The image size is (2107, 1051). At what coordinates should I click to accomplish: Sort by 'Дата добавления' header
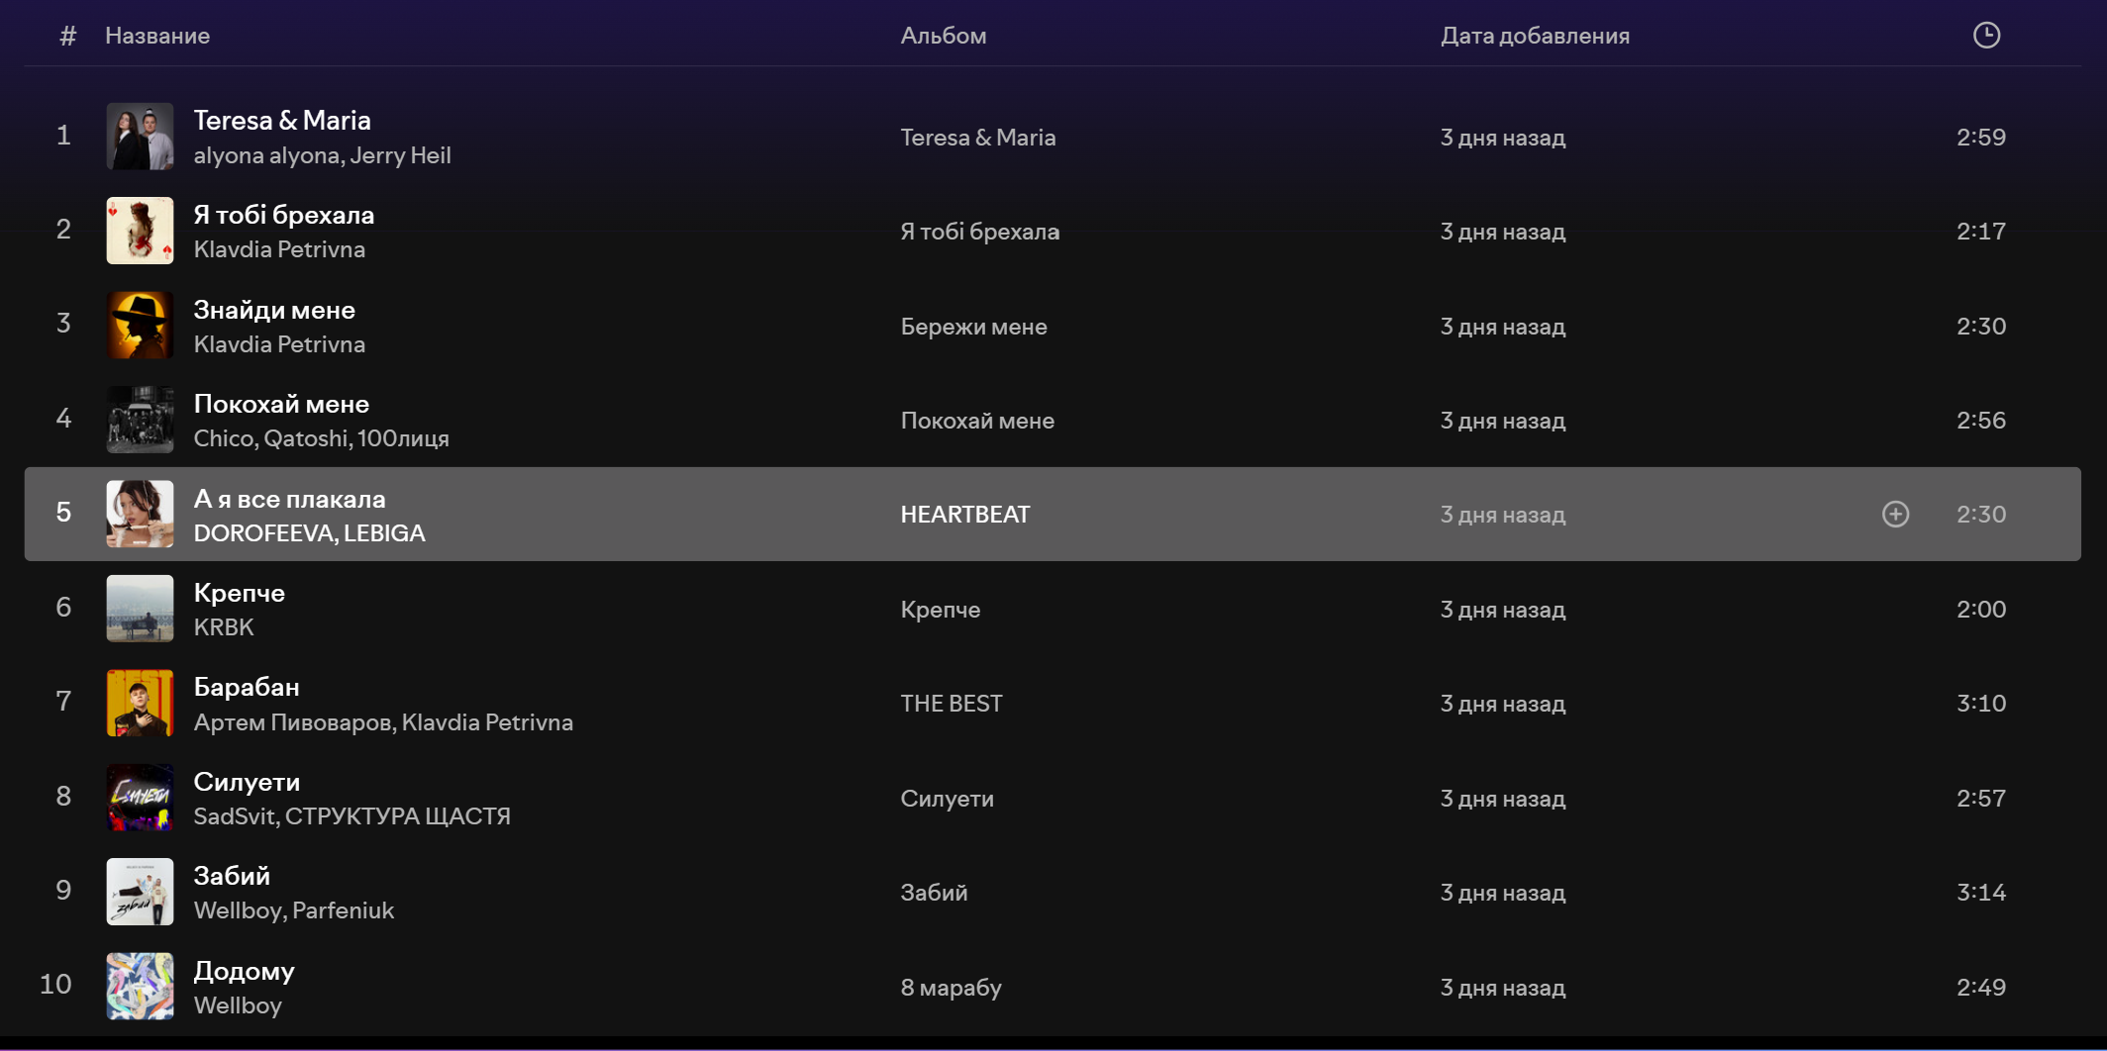[1534, 37]
